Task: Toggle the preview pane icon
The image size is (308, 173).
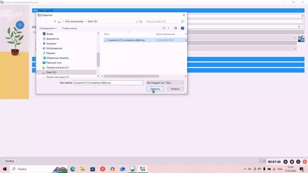Action: coord(175,28)
